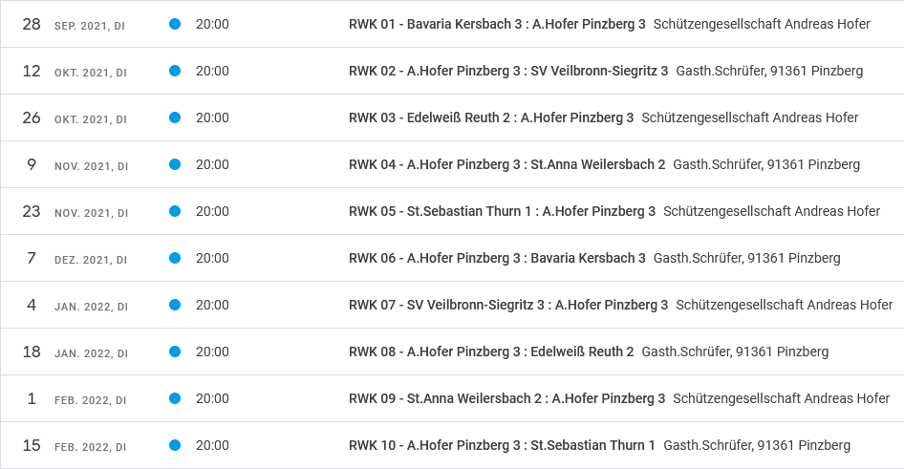Click the blue dot for 4 Jan. 2022
The height and width of the screenshot is (469, 904).
tap(175, 305)
